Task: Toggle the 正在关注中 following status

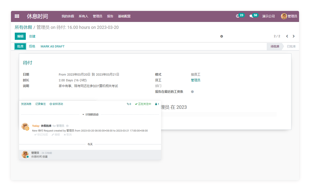Action: 143,104
